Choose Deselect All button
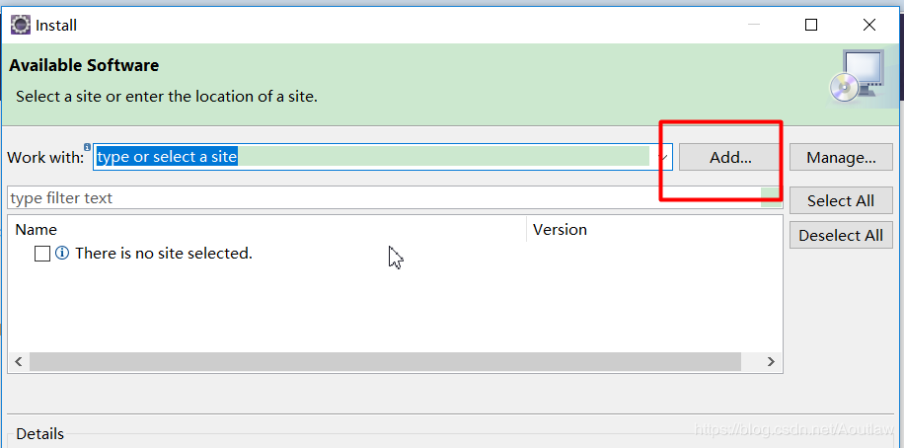The image size is (904, 448). point(841,235)
